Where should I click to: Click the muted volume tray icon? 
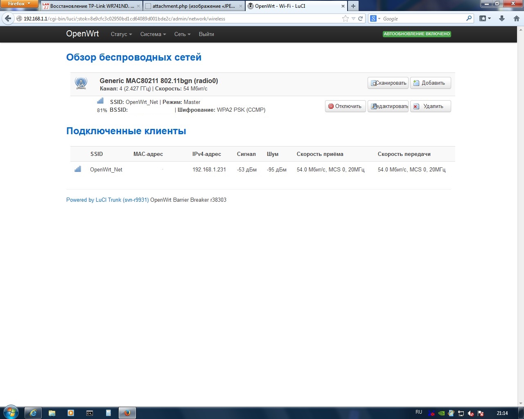[x=471, y=413]
